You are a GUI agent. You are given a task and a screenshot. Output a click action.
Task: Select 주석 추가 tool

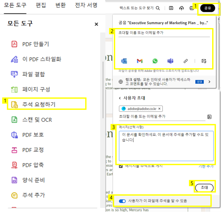pos(28,195)
